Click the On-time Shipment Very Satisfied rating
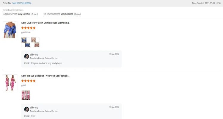This screenshot has height=119, width=223. (67, 14)
